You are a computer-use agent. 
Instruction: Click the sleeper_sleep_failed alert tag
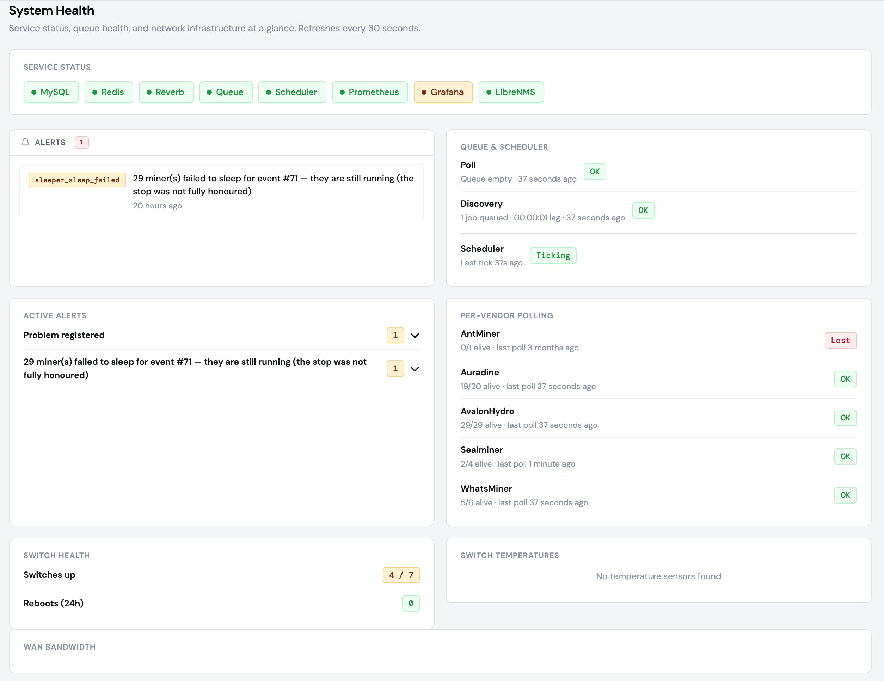77,180
